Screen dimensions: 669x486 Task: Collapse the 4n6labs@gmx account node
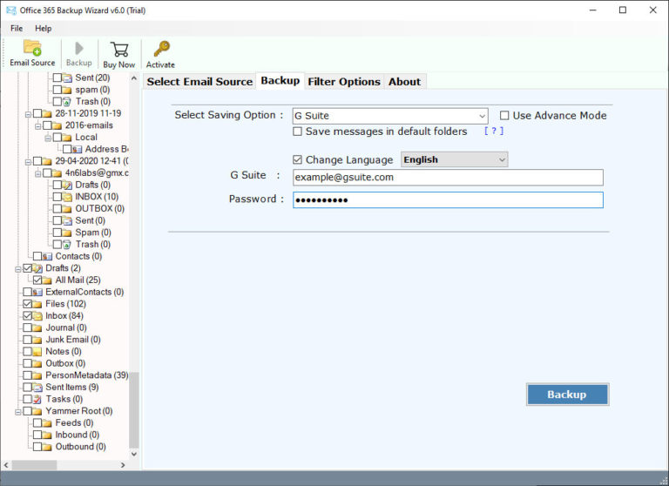[x=38, y=173]
